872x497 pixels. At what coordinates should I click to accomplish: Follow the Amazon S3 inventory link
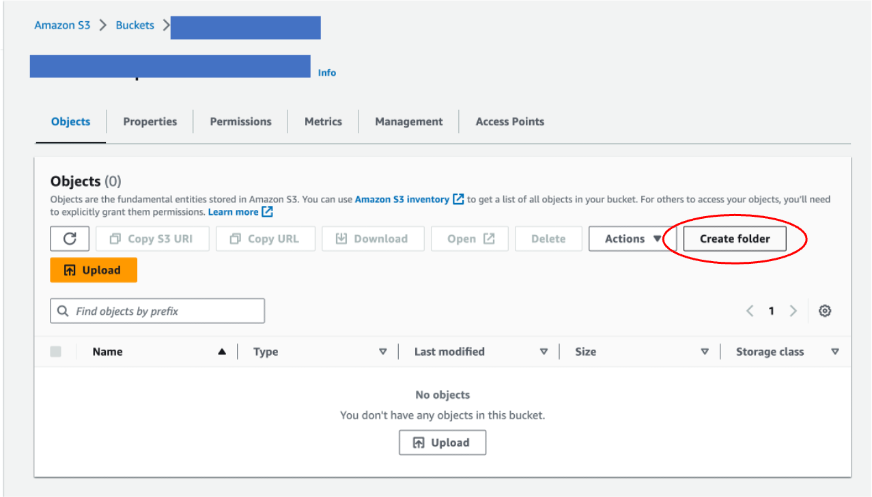click(402, 199)
